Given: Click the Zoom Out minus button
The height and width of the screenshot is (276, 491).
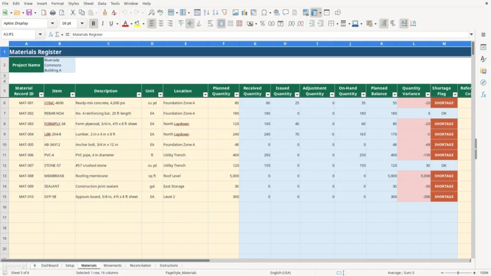Looking at the screenshot, I should pos(442,273).
